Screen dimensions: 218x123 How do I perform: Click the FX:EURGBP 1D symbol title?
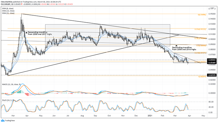[7, 4]
